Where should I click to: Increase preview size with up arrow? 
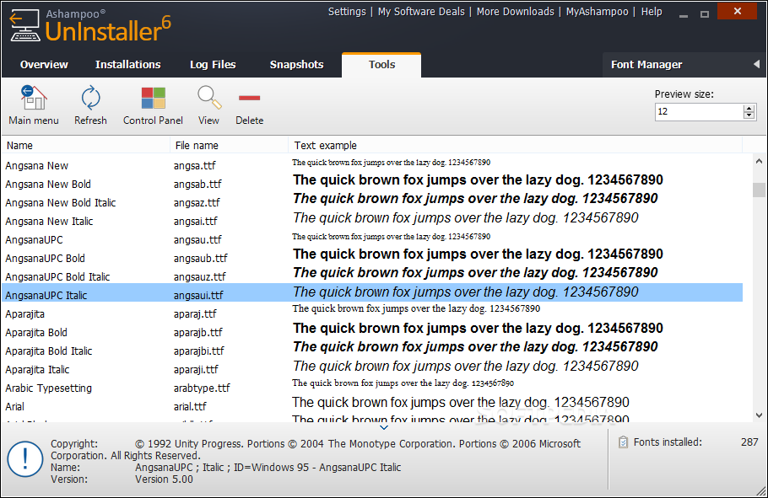pos(749,108)
